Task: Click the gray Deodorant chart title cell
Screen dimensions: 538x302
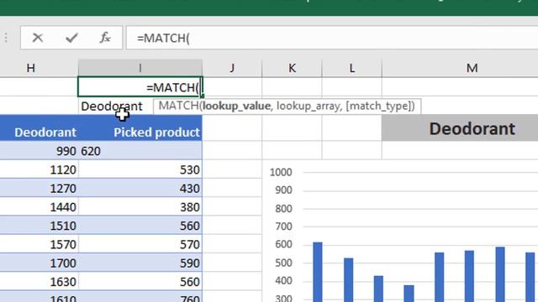Action: pyautogui.click(x=460, y=128)
